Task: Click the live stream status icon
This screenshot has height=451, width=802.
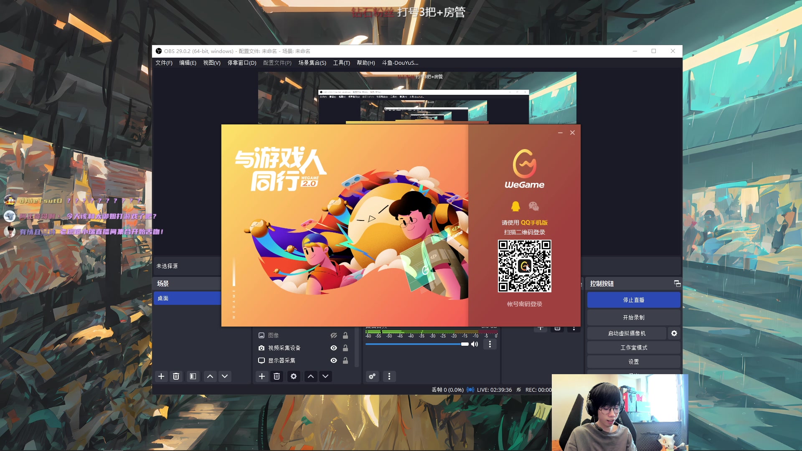Action: tap(470, 390)
